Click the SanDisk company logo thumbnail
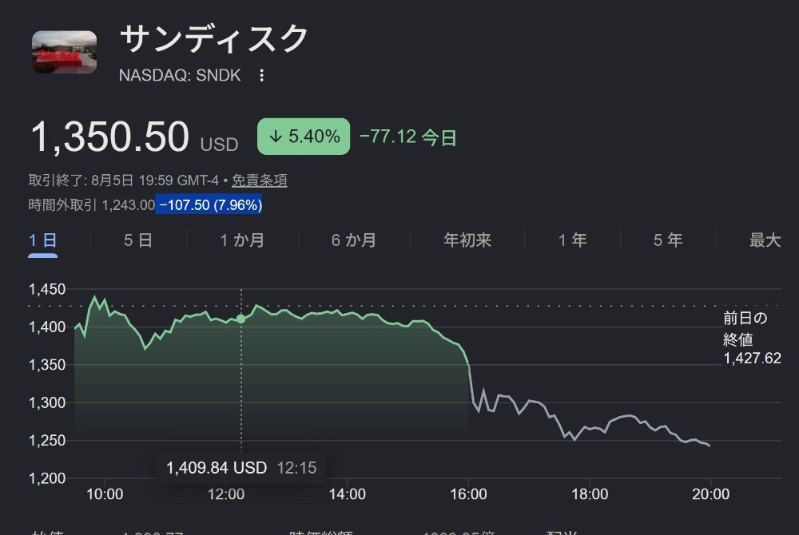799x535 pixels. [x=64, y=52]
